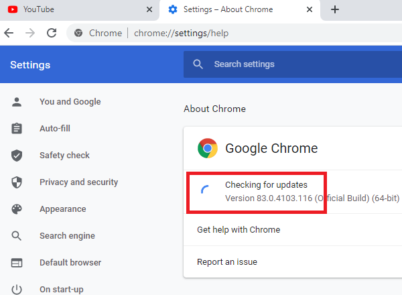Click the Appearance palette icon
Image resolution: width=402 pixels, height=295 pixels.
pos(17,209)
